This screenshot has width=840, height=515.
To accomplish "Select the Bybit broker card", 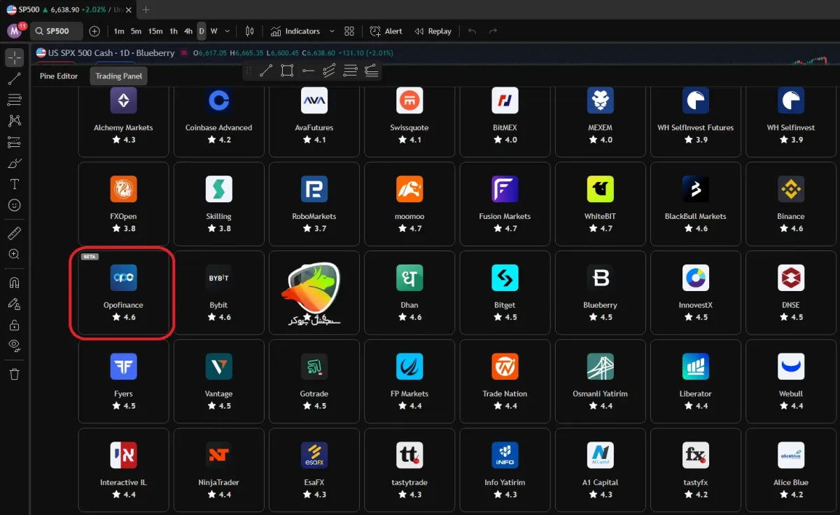I will pos(218,292).
